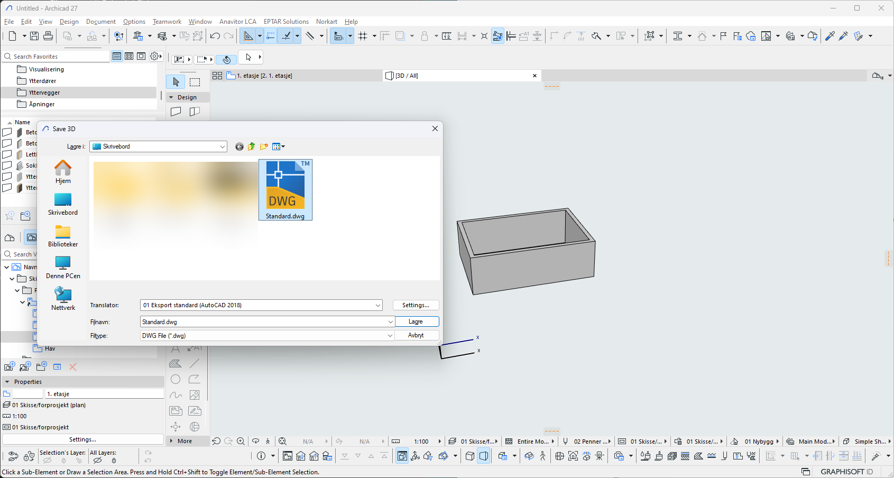Screen dimensions: 894x478
Task: Collapse the Properties panel section
Action: (7, 382)
